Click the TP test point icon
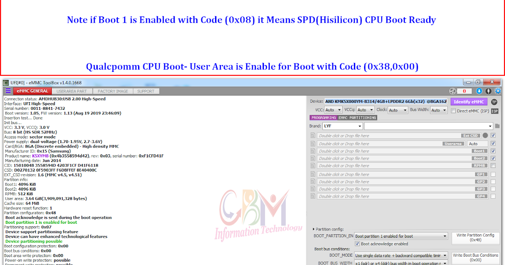 [x=495, y=102]
